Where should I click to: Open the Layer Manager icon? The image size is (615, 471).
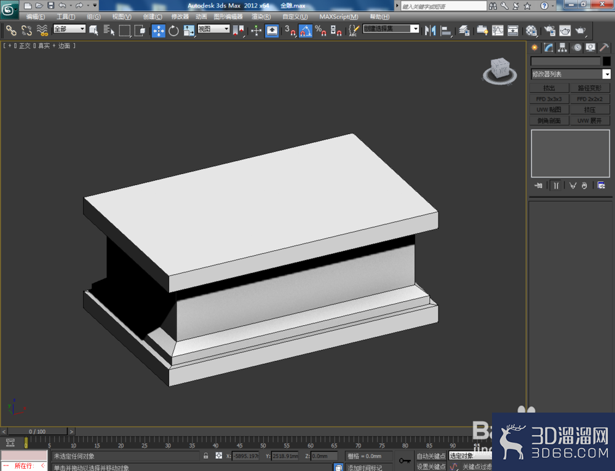[464, 31]
